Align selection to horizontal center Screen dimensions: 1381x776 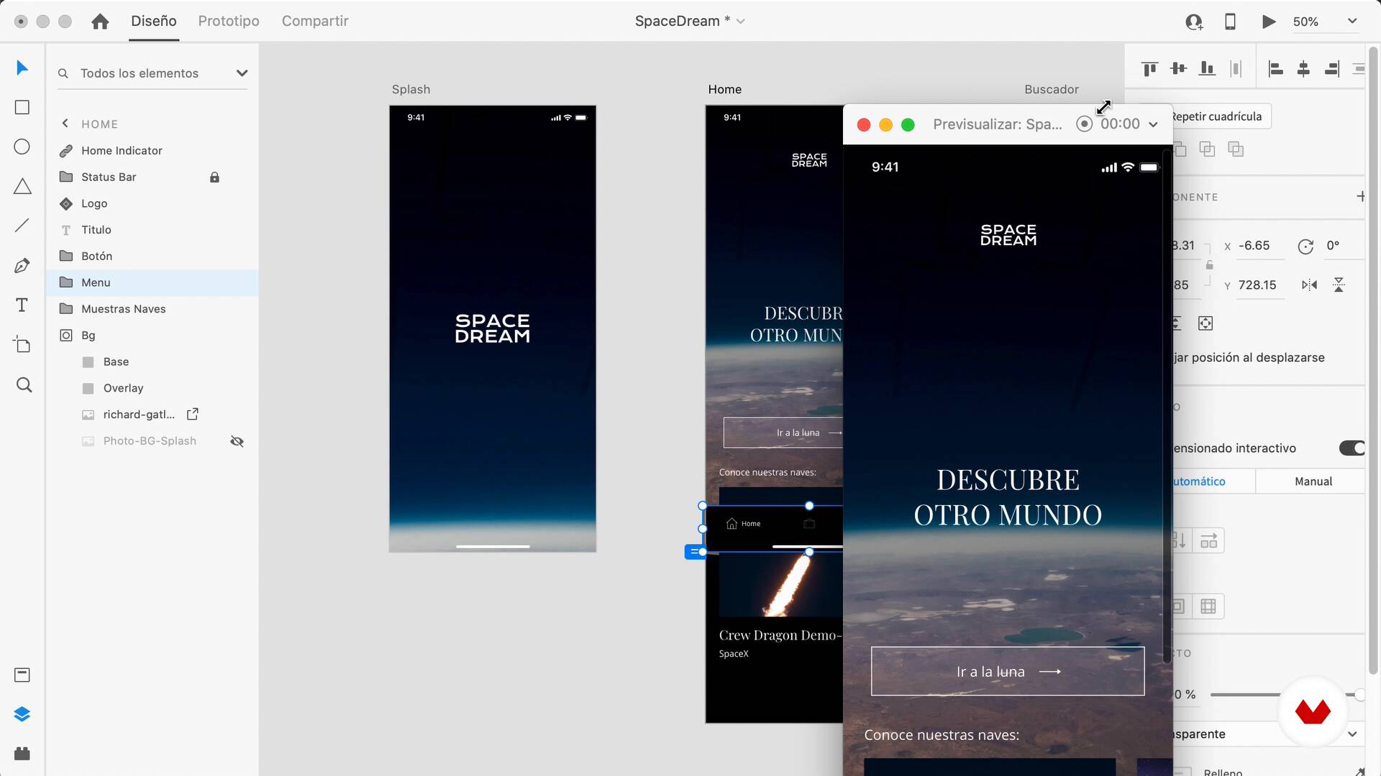[x=1303, y=68]
